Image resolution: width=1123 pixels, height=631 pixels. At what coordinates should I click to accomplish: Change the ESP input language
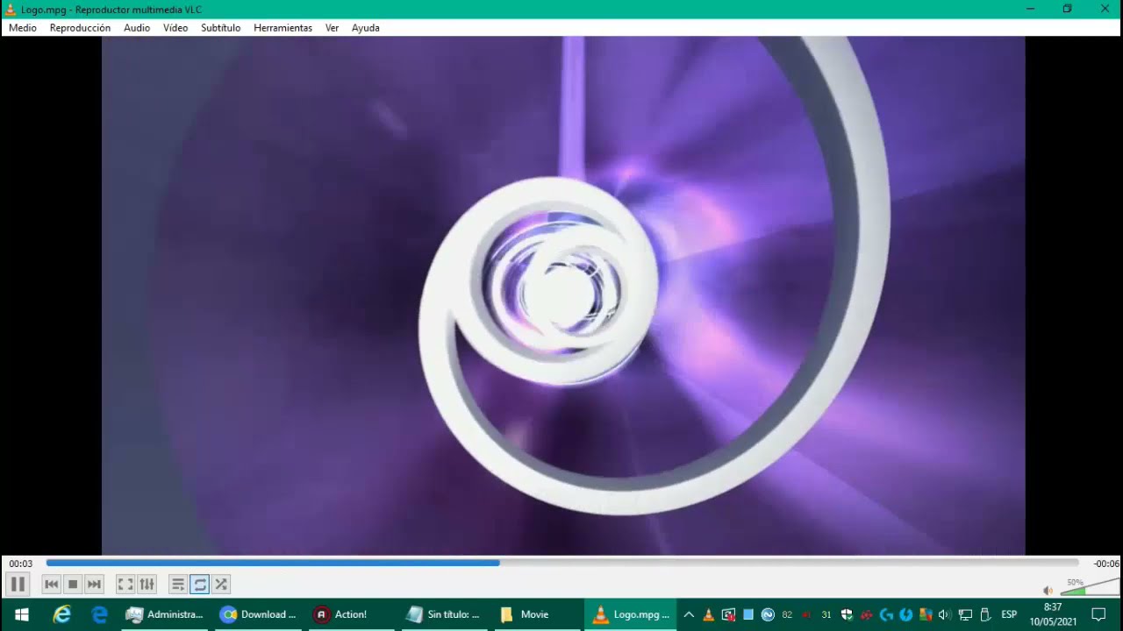click(1009, 614)
